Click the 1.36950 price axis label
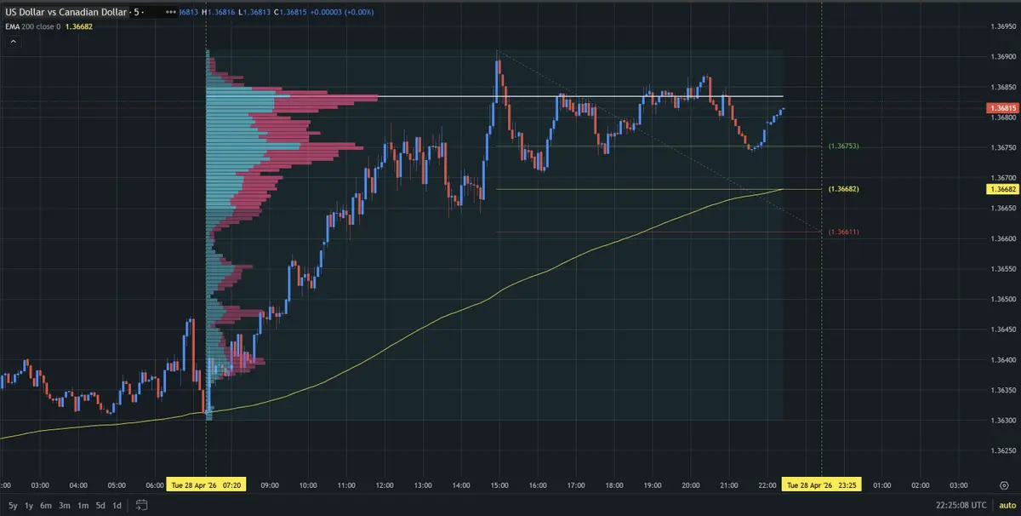 tap(1004, 26)
